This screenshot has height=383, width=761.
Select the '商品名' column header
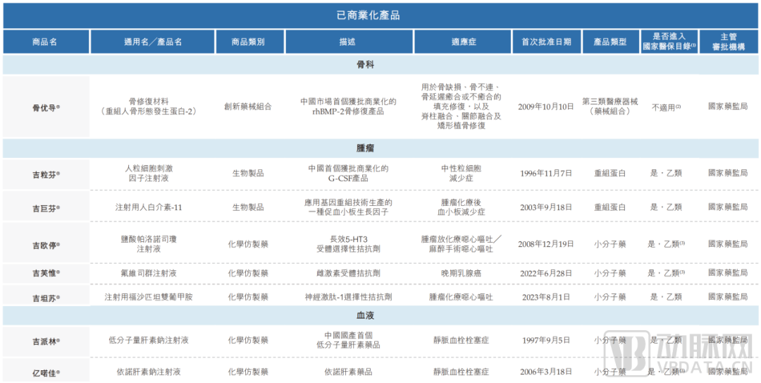click(x=45, y=42)
